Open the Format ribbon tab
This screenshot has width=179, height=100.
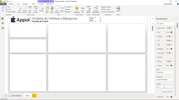tap(41, 4)
